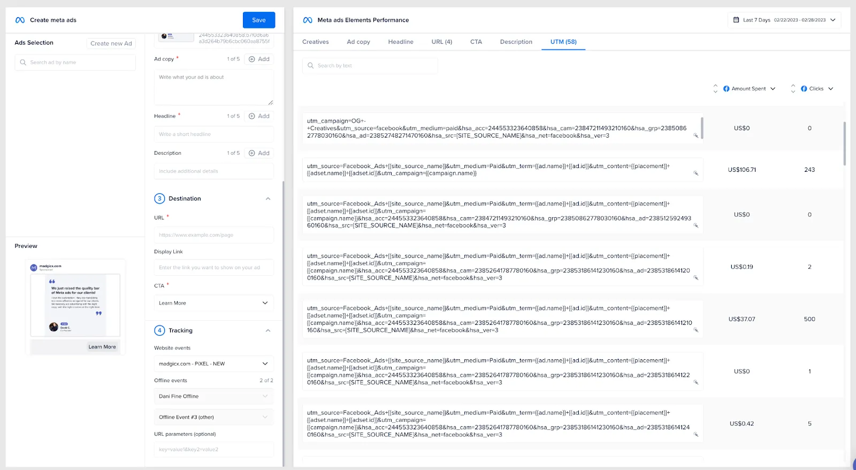Click the Meta logo beside Create meta ads
The width and height of the screenshot is (856, 470).
click(x=20, y=20)
